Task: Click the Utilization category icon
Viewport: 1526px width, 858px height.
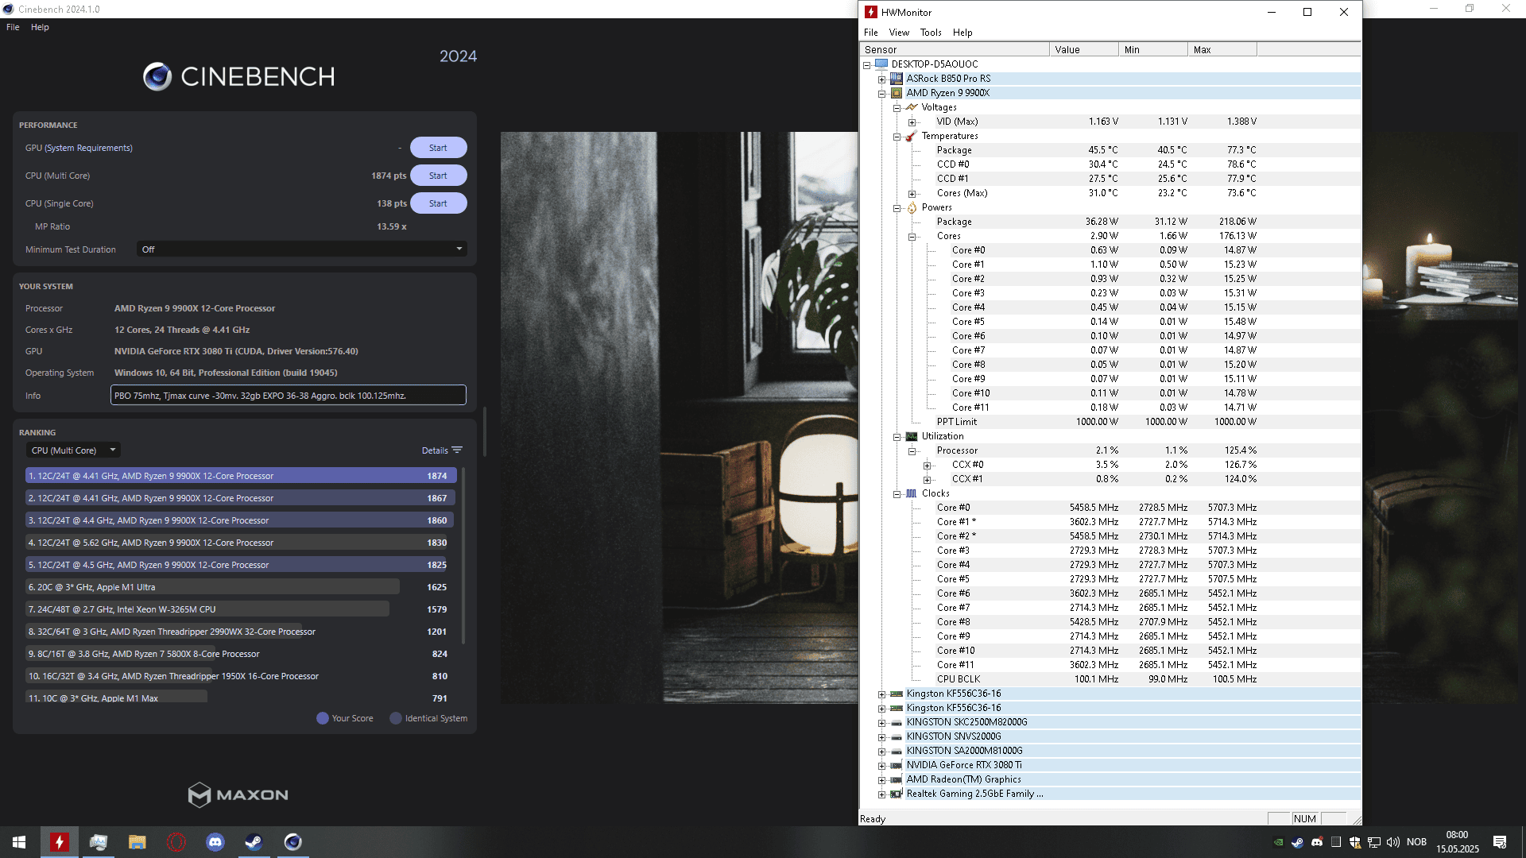Action: 912,436
